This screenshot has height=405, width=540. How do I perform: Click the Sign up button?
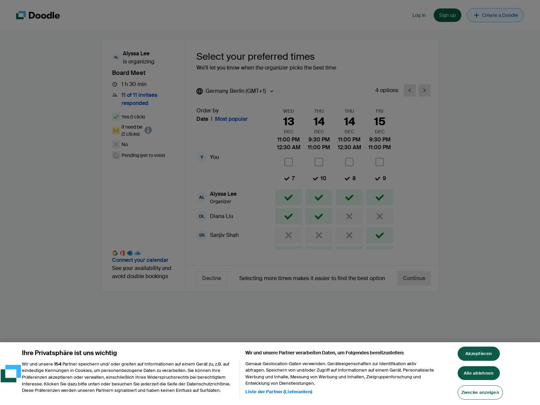447,15
